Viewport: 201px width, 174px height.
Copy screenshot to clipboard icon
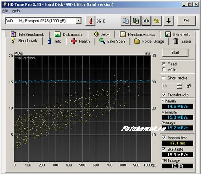tap(136, 21)
